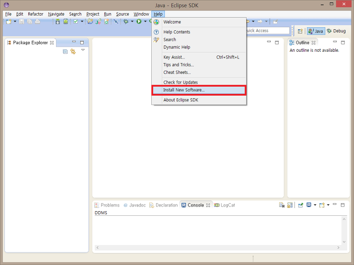Click the Pin Editor toolbar icon
The image size is (354, 265).
tap(275, 21)
